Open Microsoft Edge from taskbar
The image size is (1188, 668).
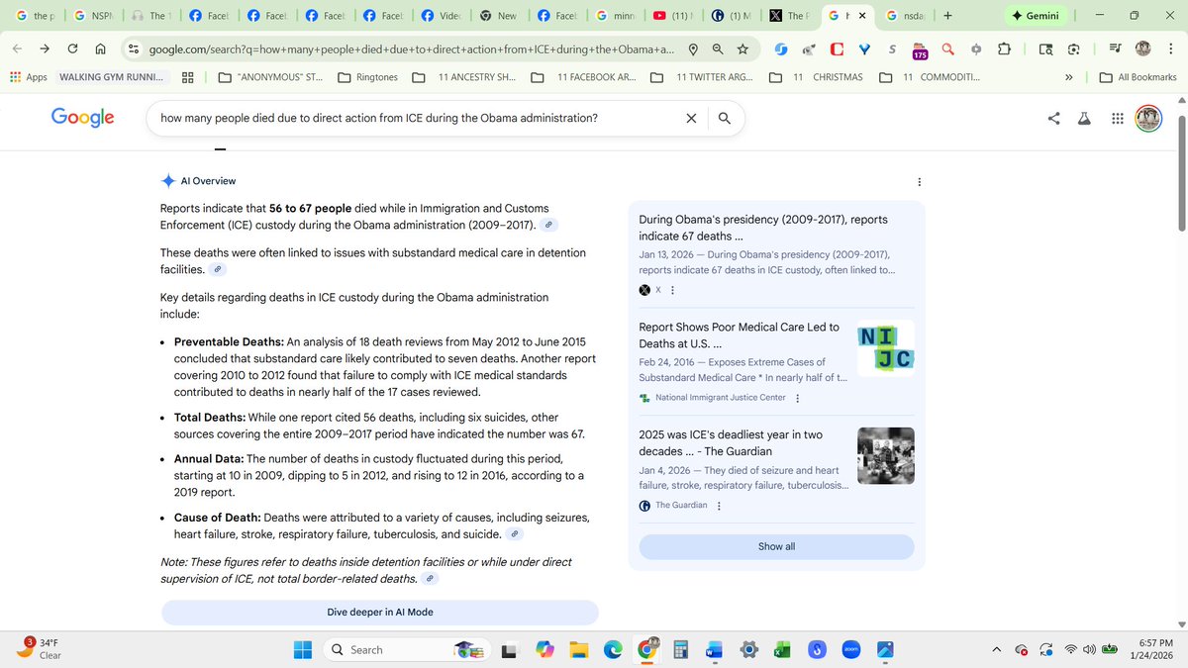613,650
